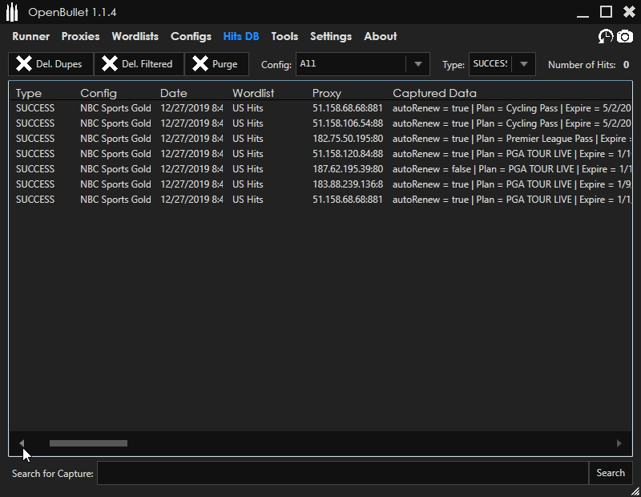Take a screenshot with the camera icon

pos(624,36)
